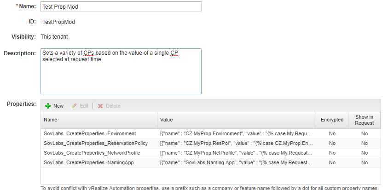Click the green plus New icon

pos(47,106)
